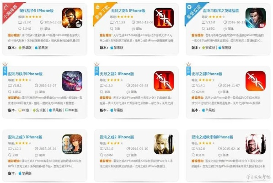Click the 混沌之戒2 iPhone版 app icon

pyautogui.click(x=164, y=144)
